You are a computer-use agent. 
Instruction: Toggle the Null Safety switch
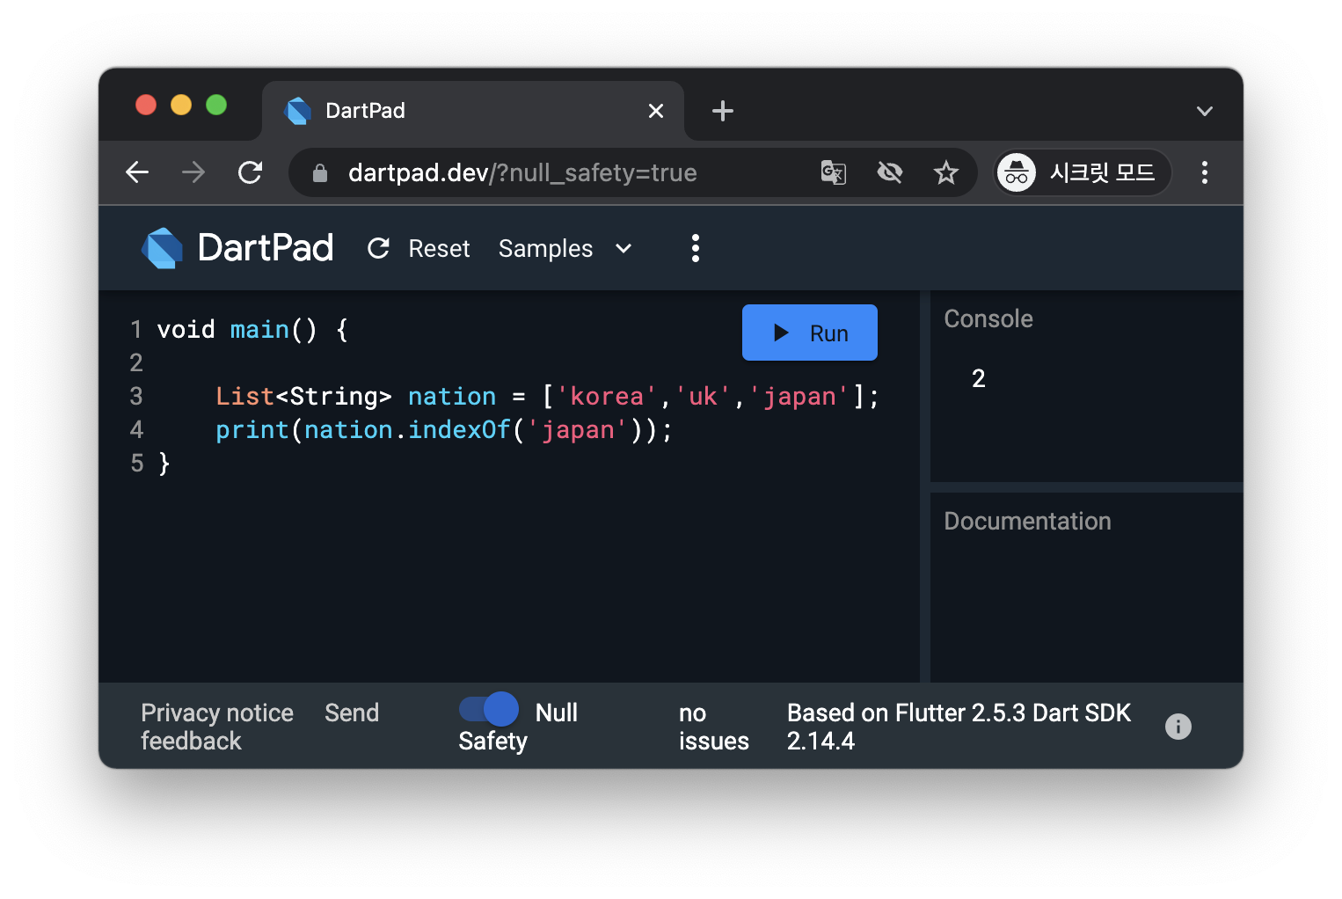pos(489,709)
